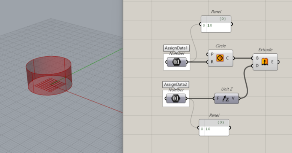Screen dimensions: 292x153
Task: Click the Unit Z vector component icon
Action: (227, 99)
